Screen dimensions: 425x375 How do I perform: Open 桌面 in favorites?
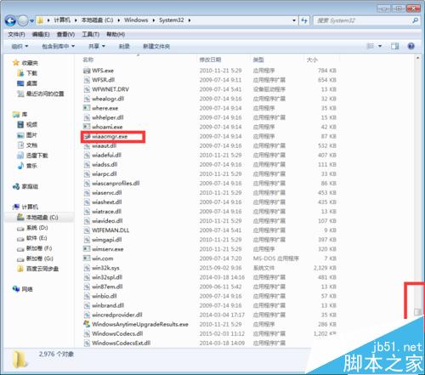[31, 83]
